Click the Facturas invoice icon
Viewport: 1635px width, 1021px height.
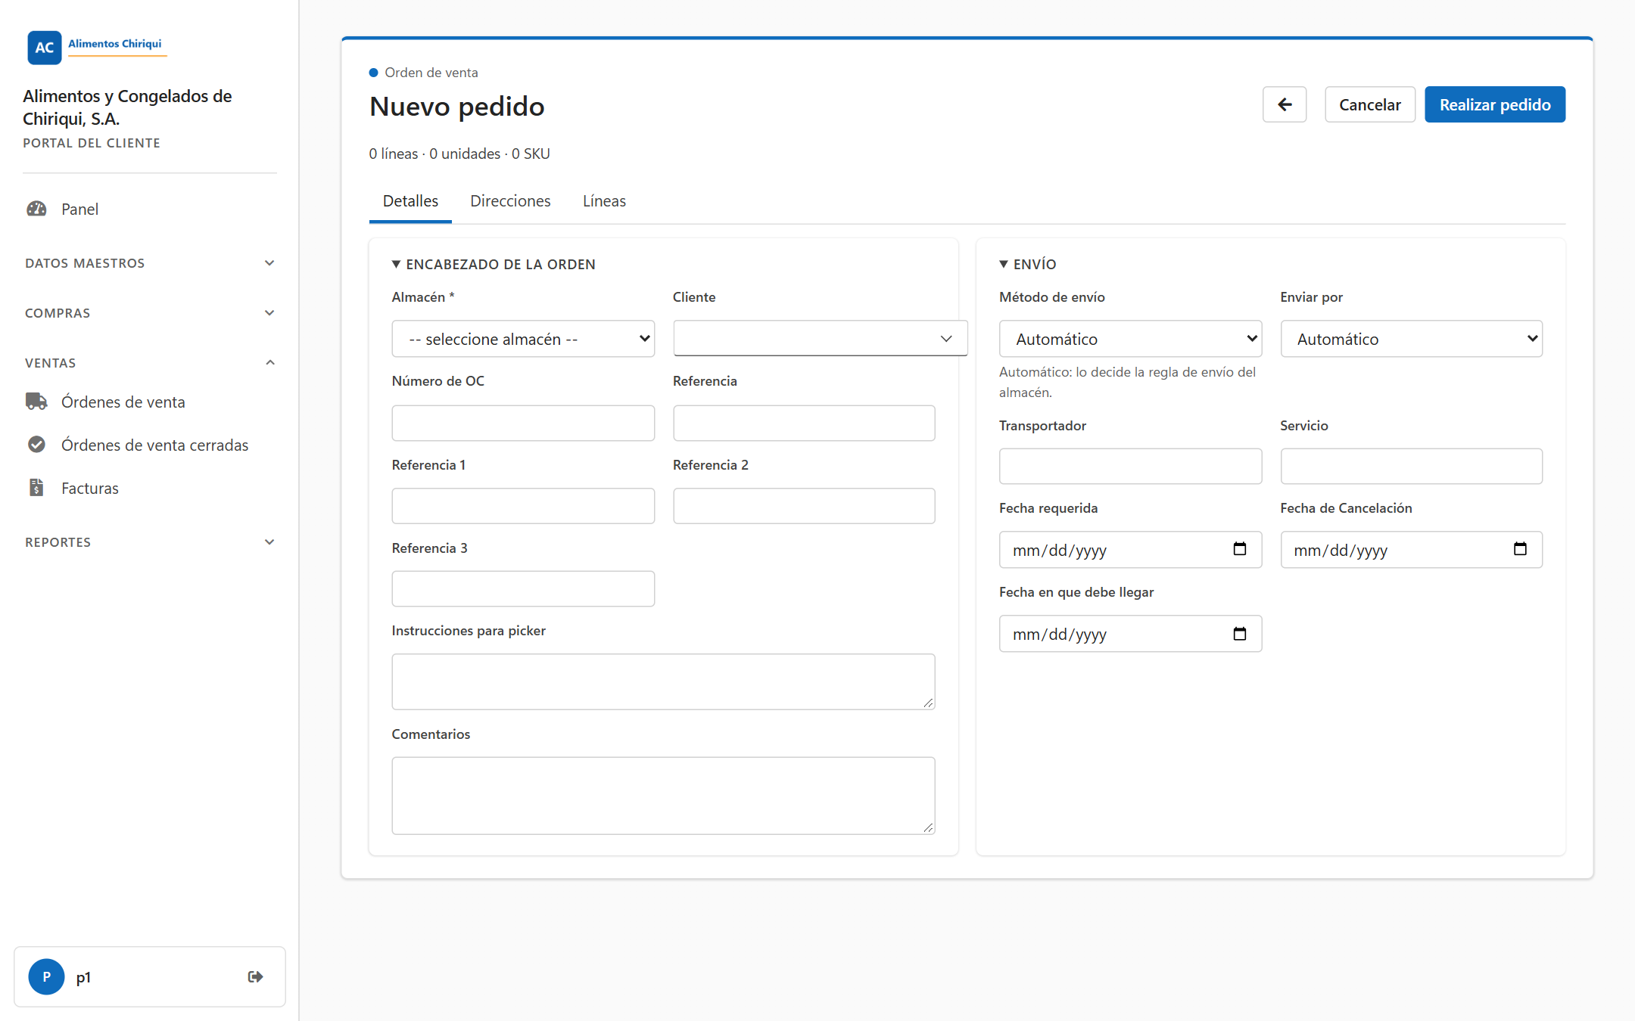click(36, 488)
